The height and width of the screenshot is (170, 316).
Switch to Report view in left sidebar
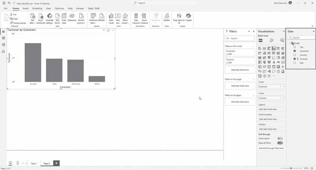[4, 31]
